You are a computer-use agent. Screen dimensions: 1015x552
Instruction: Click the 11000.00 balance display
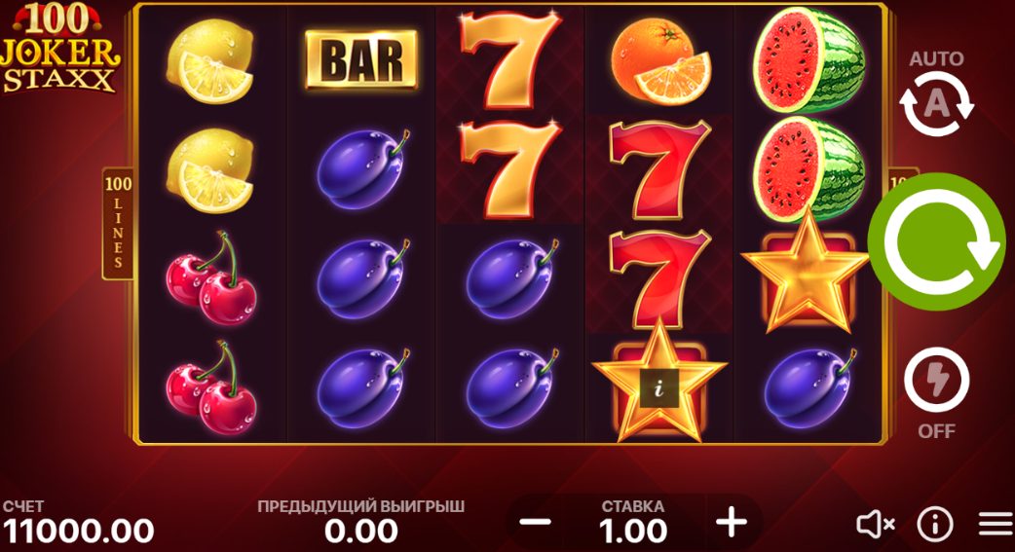click(x=78, y=532)
